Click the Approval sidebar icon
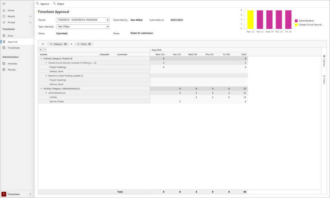The width and height of the screenshot is (330, 198). coord(4,42)
